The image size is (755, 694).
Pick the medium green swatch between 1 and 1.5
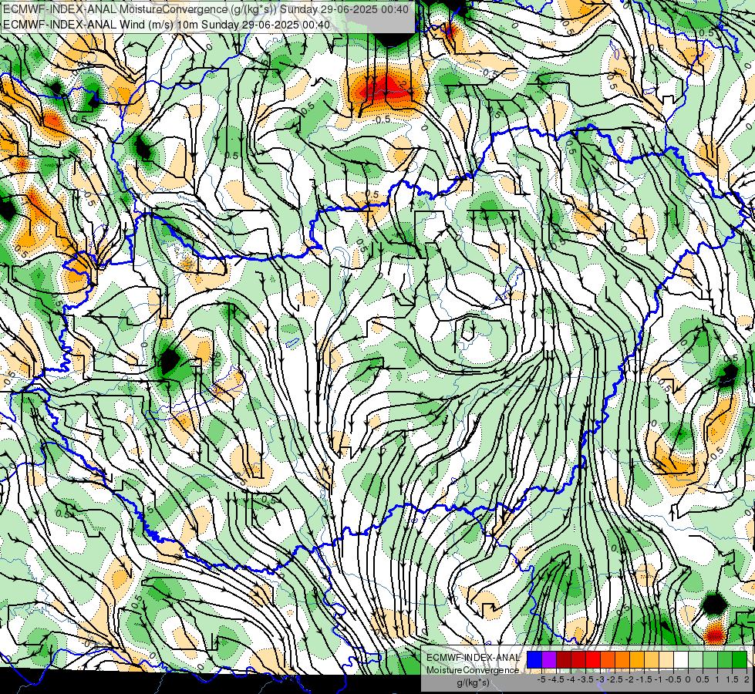(x=725, y=659)
